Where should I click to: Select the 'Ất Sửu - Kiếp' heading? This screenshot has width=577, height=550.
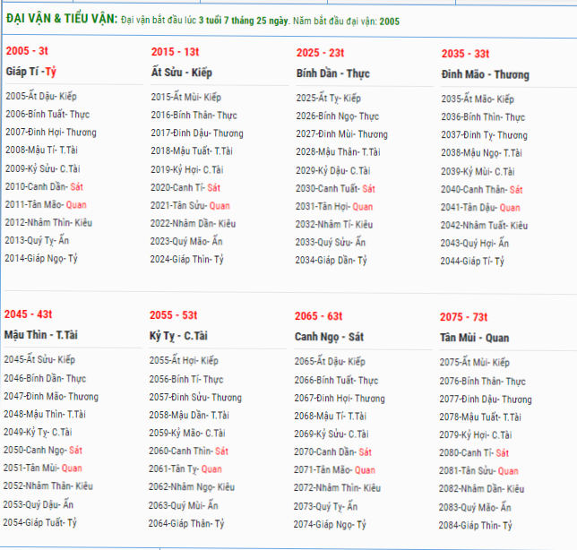click(181, 73)
